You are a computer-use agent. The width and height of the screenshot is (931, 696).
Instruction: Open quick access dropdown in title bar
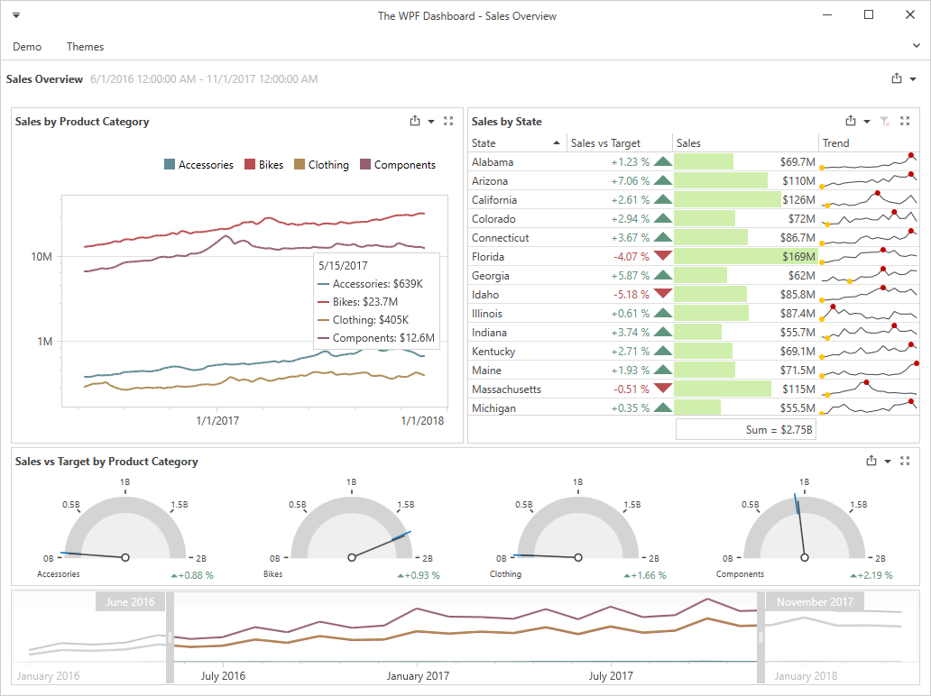click(x=16, y=15)
